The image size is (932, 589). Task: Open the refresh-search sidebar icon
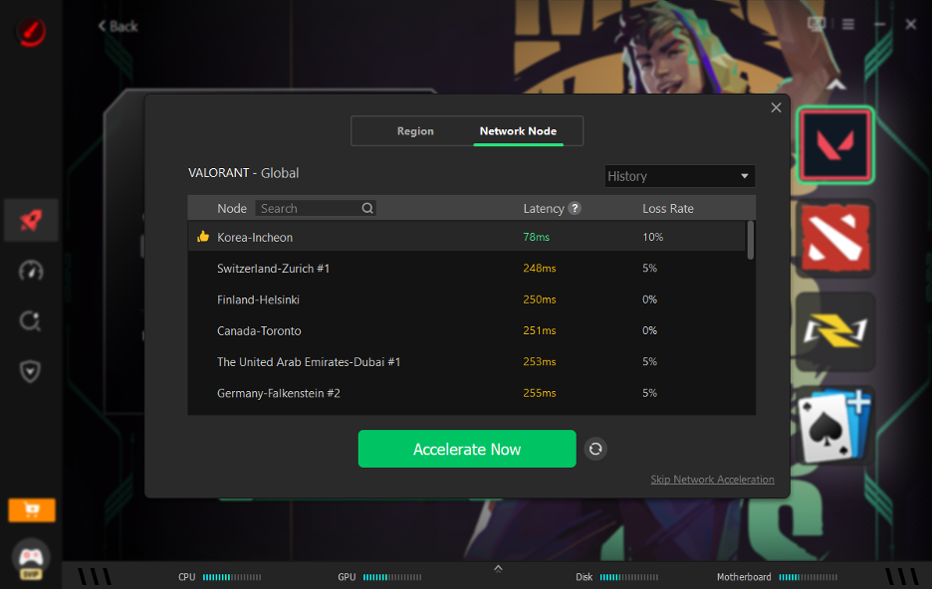tap(30, 321)
